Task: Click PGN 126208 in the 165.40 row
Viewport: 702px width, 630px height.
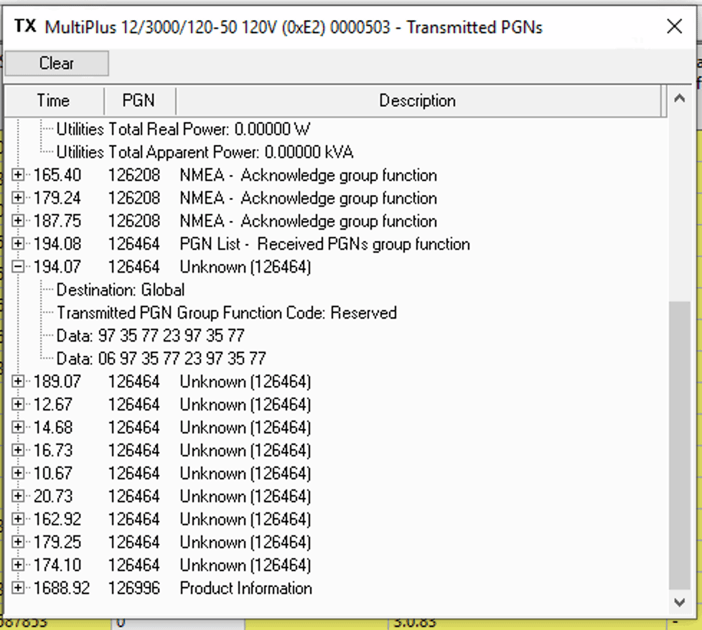Action: coord(134,175)
